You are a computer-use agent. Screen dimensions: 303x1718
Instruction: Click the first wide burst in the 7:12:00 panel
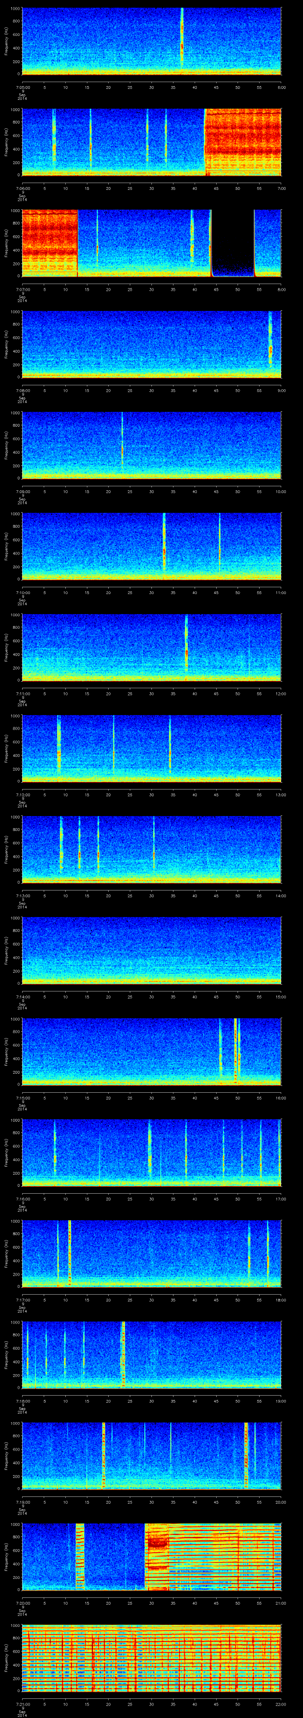(59, 747)
